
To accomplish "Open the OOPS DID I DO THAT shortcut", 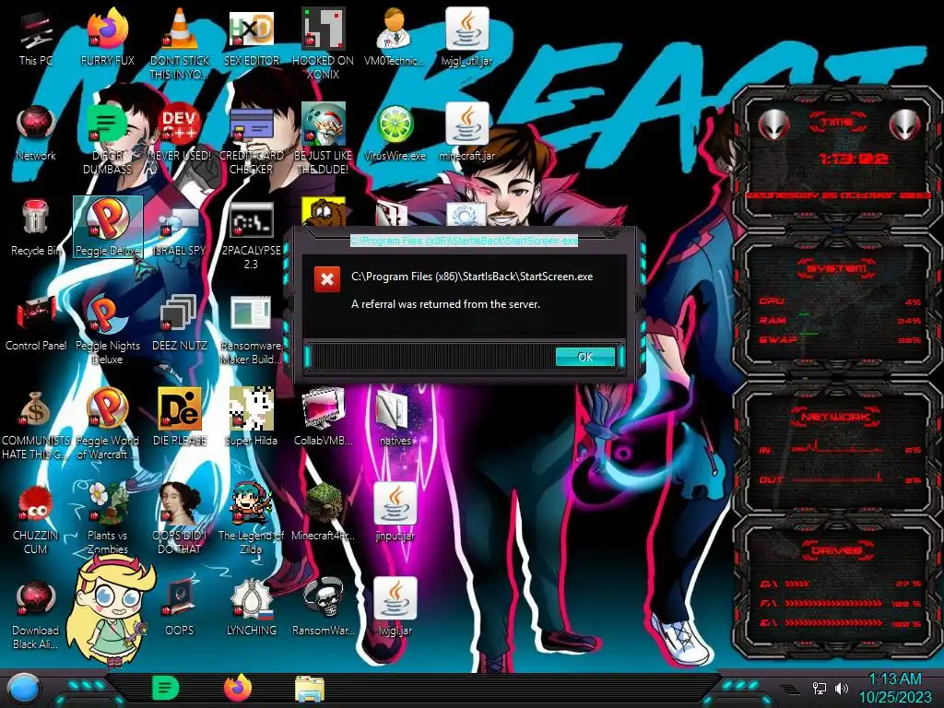I will [180, 520].
